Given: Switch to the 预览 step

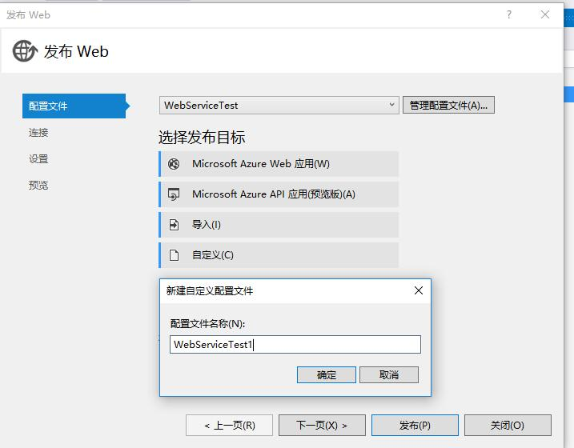Looking at the screenshot, I should 38,186.
